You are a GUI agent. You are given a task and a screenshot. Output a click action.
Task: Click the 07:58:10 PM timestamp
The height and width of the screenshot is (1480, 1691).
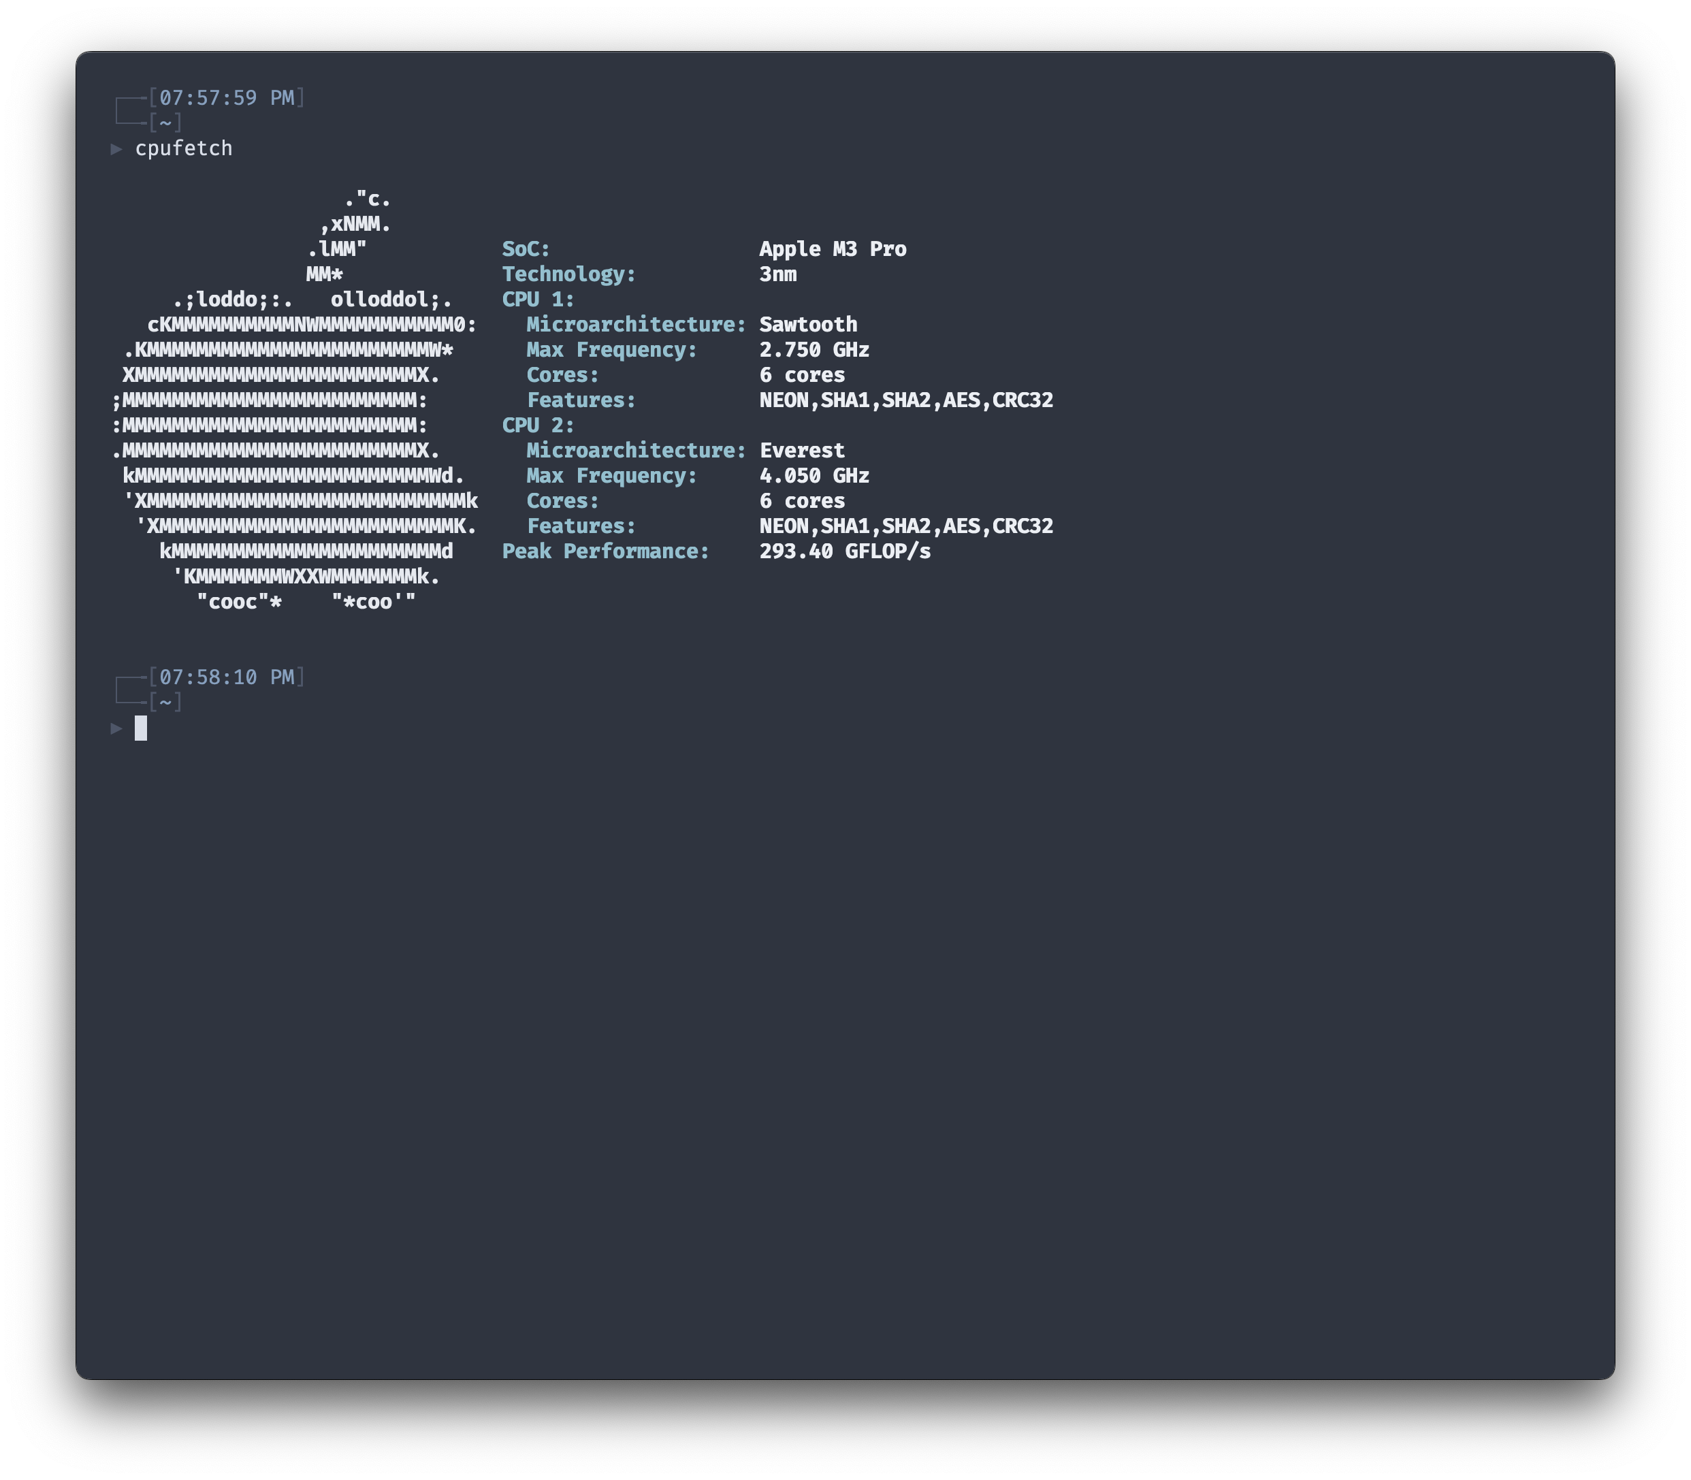[226, 677]
